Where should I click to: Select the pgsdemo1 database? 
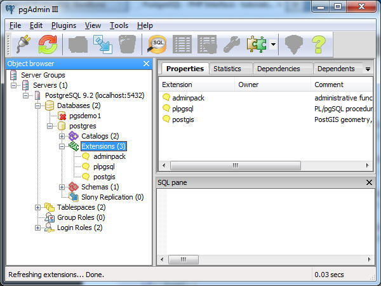pyautogui.click(x=85, y=116)
